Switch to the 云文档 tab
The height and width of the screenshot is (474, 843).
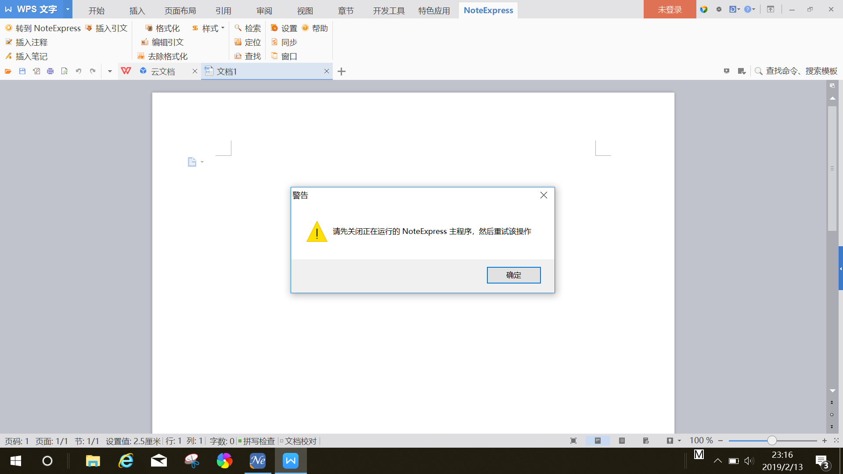click(x=163, y=72)
